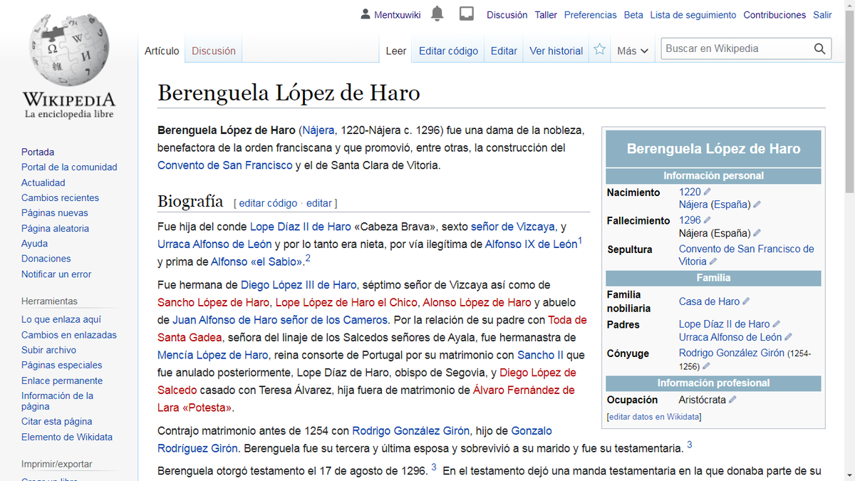Edit pencil after Convento de San Francisco de Vitoria
The width and height of the screenshot is (855, 481).
713,262
